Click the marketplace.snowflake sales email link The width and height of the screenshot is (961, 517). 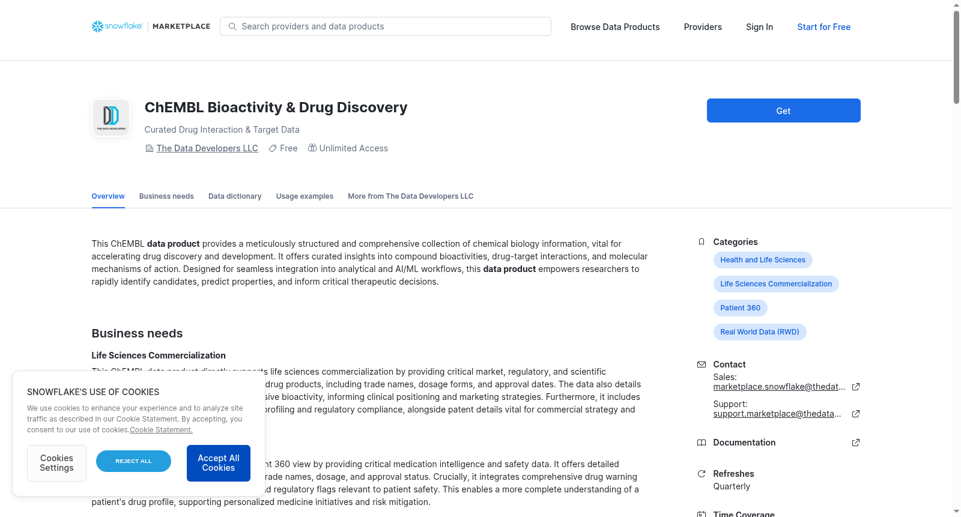(x=779, y=387)
